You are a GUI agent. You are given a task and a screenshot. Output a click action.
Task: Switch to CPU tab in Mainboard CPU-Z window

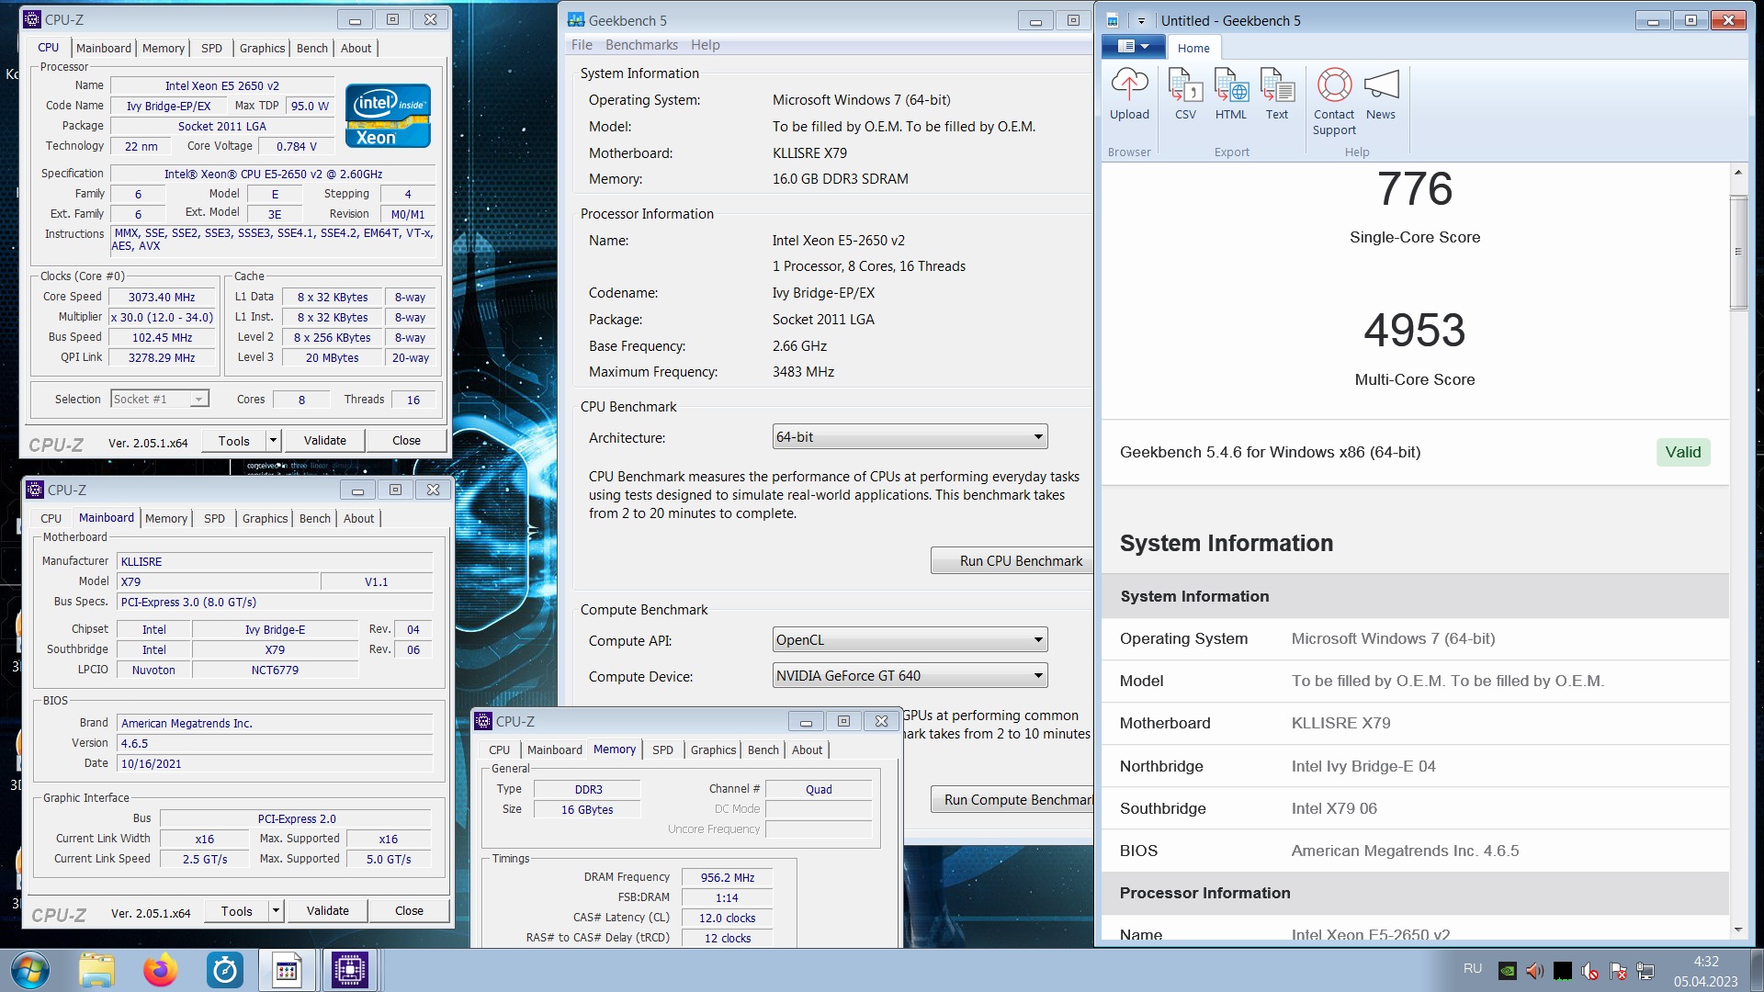pos(51,518)
